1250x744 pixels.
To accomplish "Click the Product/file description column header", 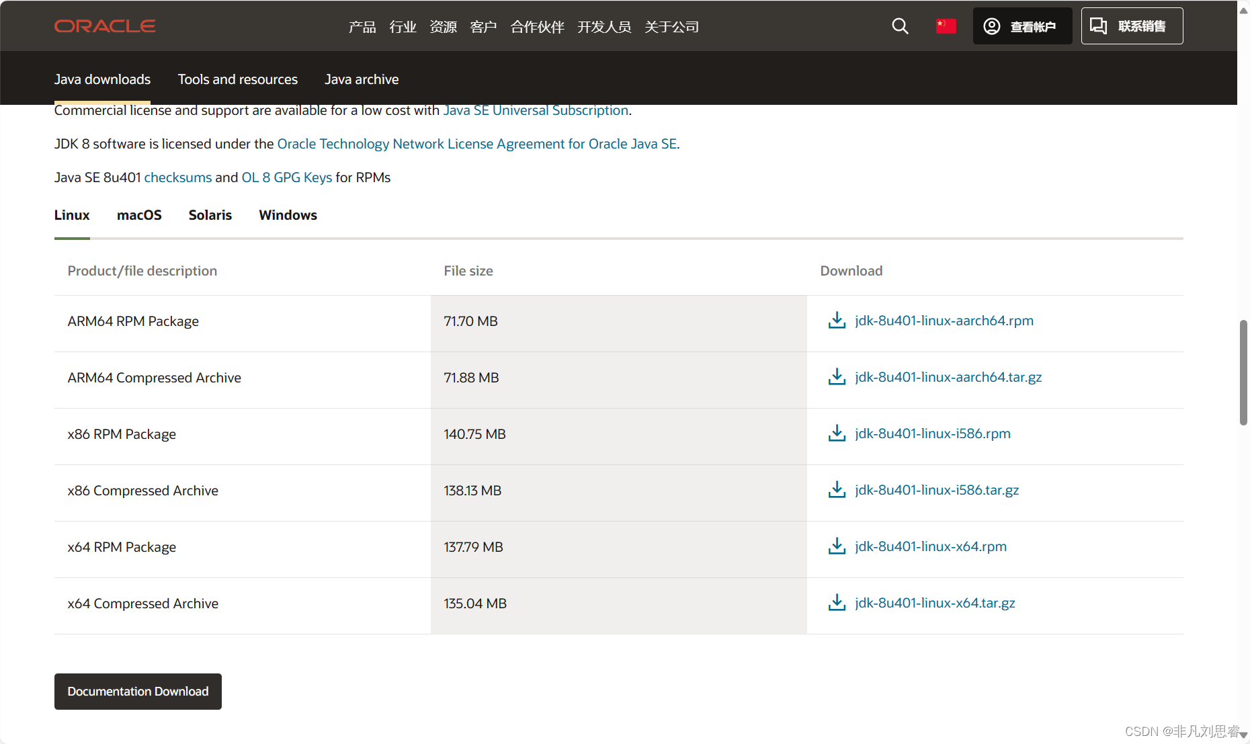I will coord(142,271).
